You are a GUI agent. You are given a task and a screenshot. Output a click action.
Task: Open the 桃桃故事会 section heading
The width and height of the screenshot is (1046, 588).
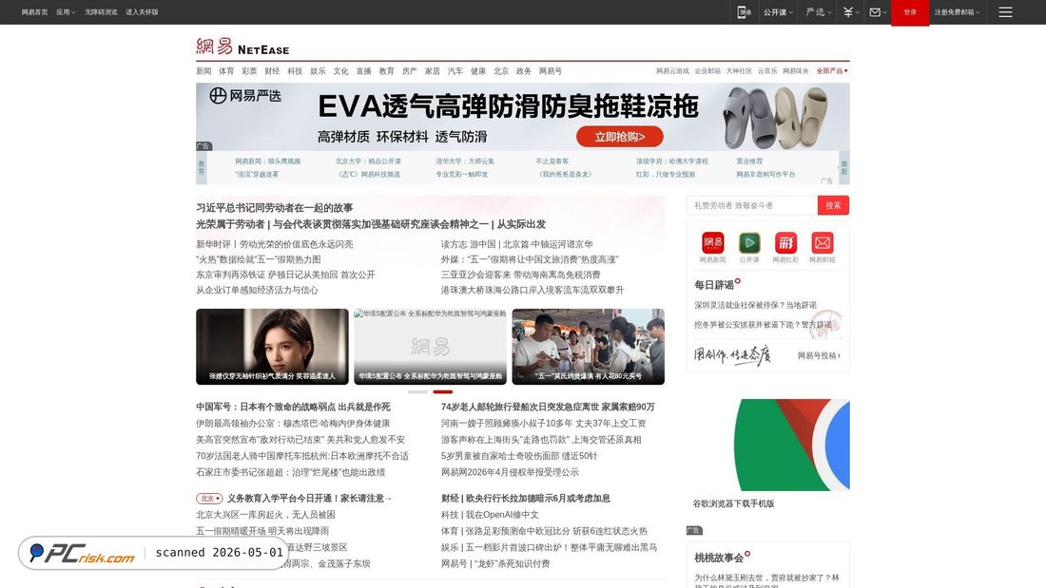tap(719, 558)
